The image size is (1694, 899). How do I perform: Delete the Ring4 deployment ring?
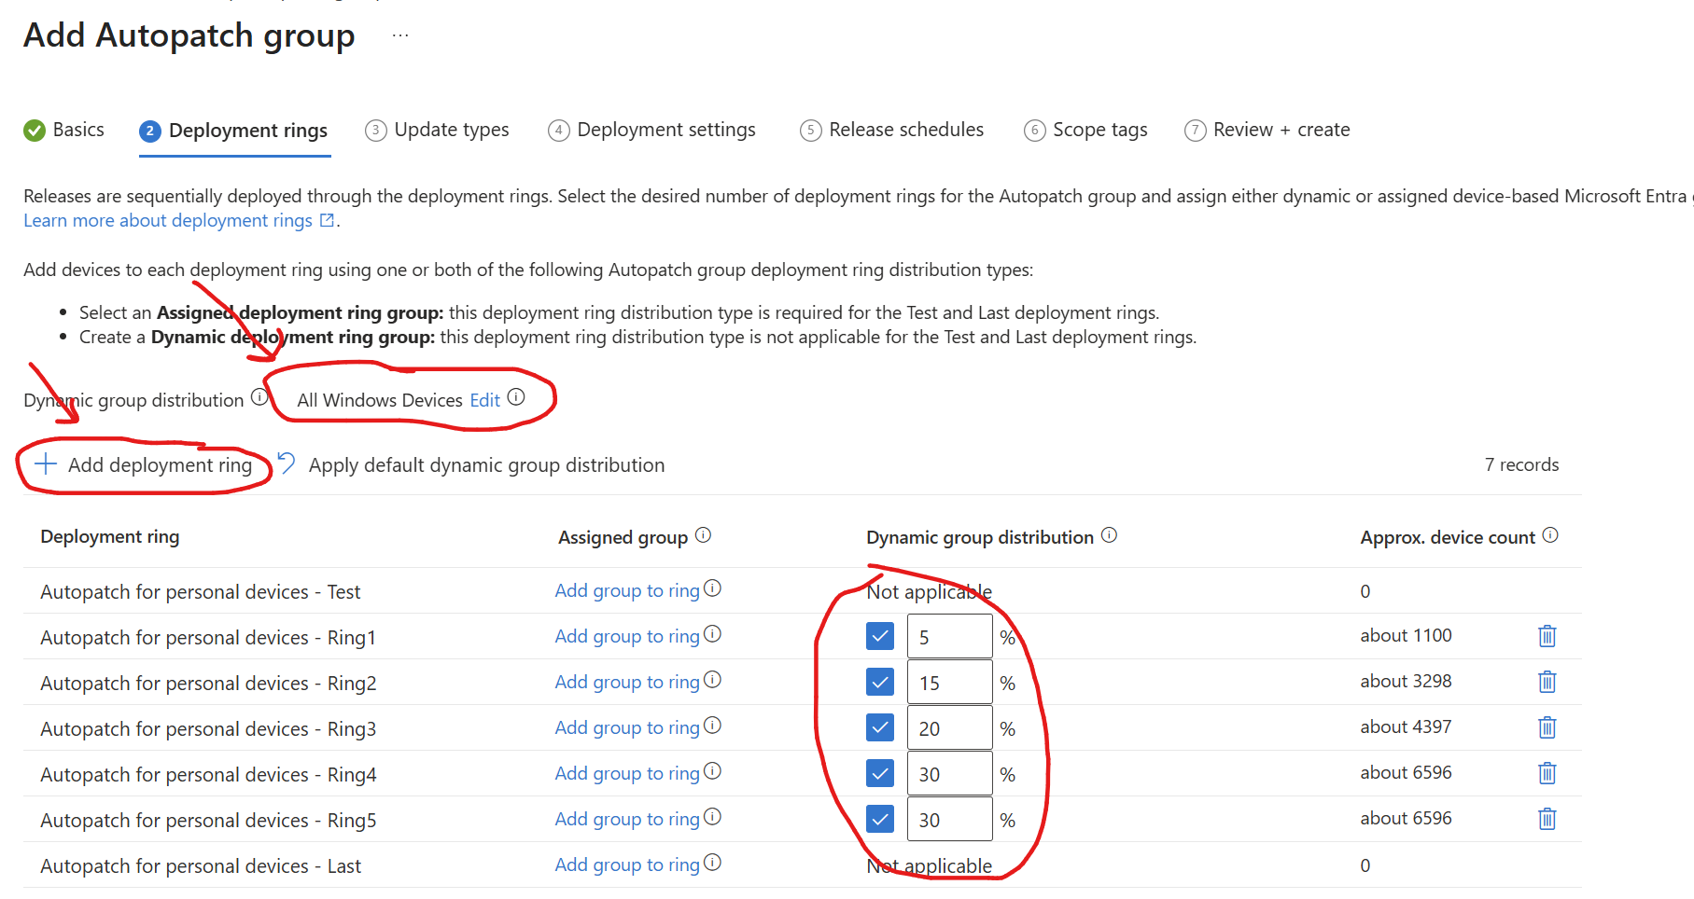tap(1547, 773)
